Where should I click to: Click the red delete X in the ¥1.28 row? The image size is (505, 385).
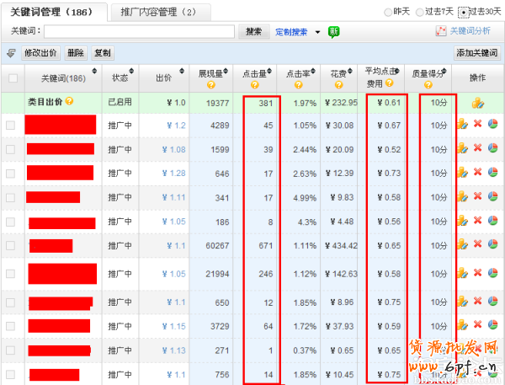(x=477, y=173)
